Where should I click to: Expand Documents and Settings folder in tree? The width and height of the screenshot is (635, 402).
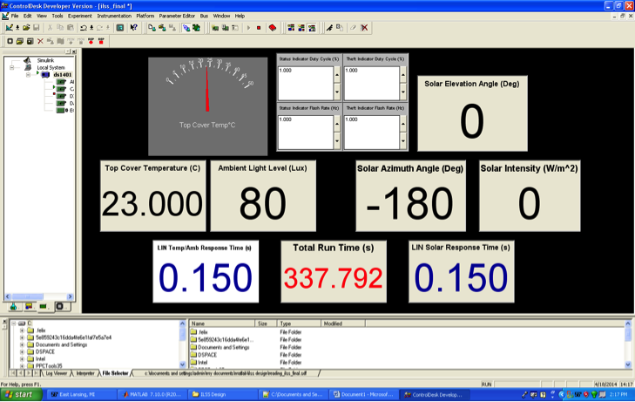[22, 344]
